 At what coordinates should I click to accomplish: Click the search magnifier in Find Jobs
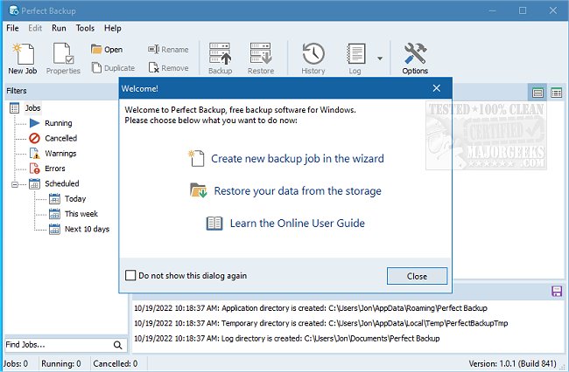tap(119, 345)
